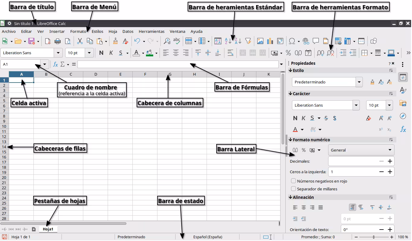Click the AutoFilter funnel icon

pos(248,41)
